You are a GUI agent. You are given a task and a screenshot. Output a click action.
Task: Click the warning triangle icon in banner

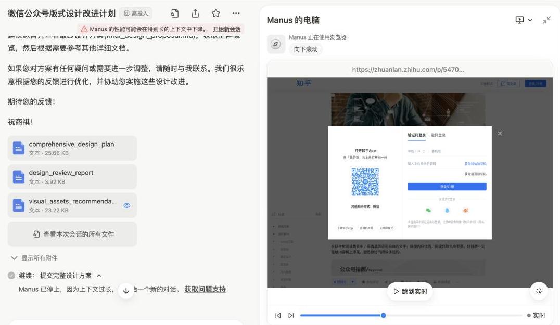[84, 29]
